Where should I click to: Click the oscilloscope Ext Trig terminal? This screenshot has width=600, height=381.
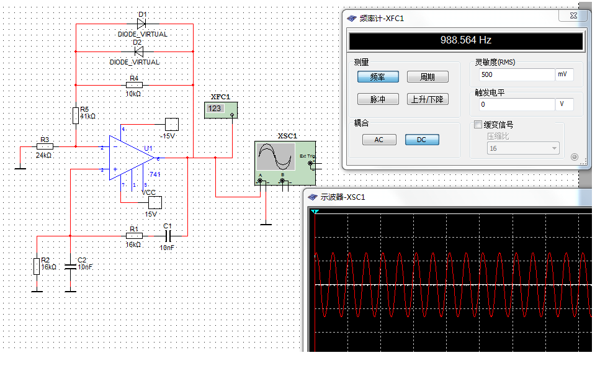[x=310, y=163]
